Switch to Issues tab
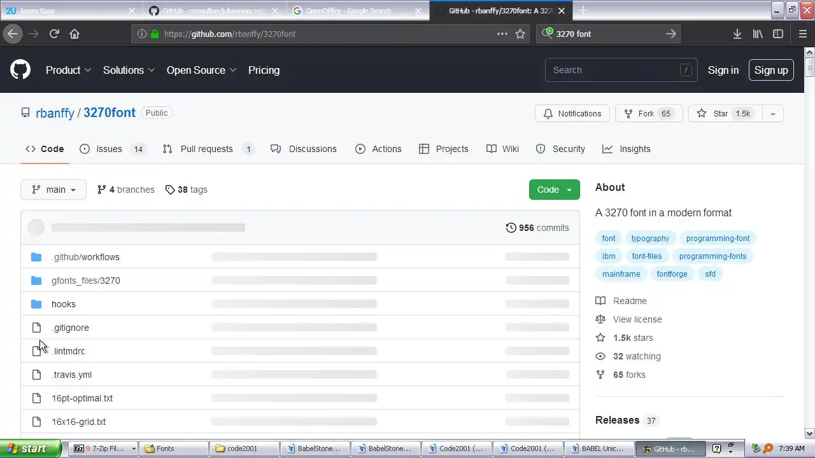The height and width of the screenshot is (458, 815). [113, 149]
